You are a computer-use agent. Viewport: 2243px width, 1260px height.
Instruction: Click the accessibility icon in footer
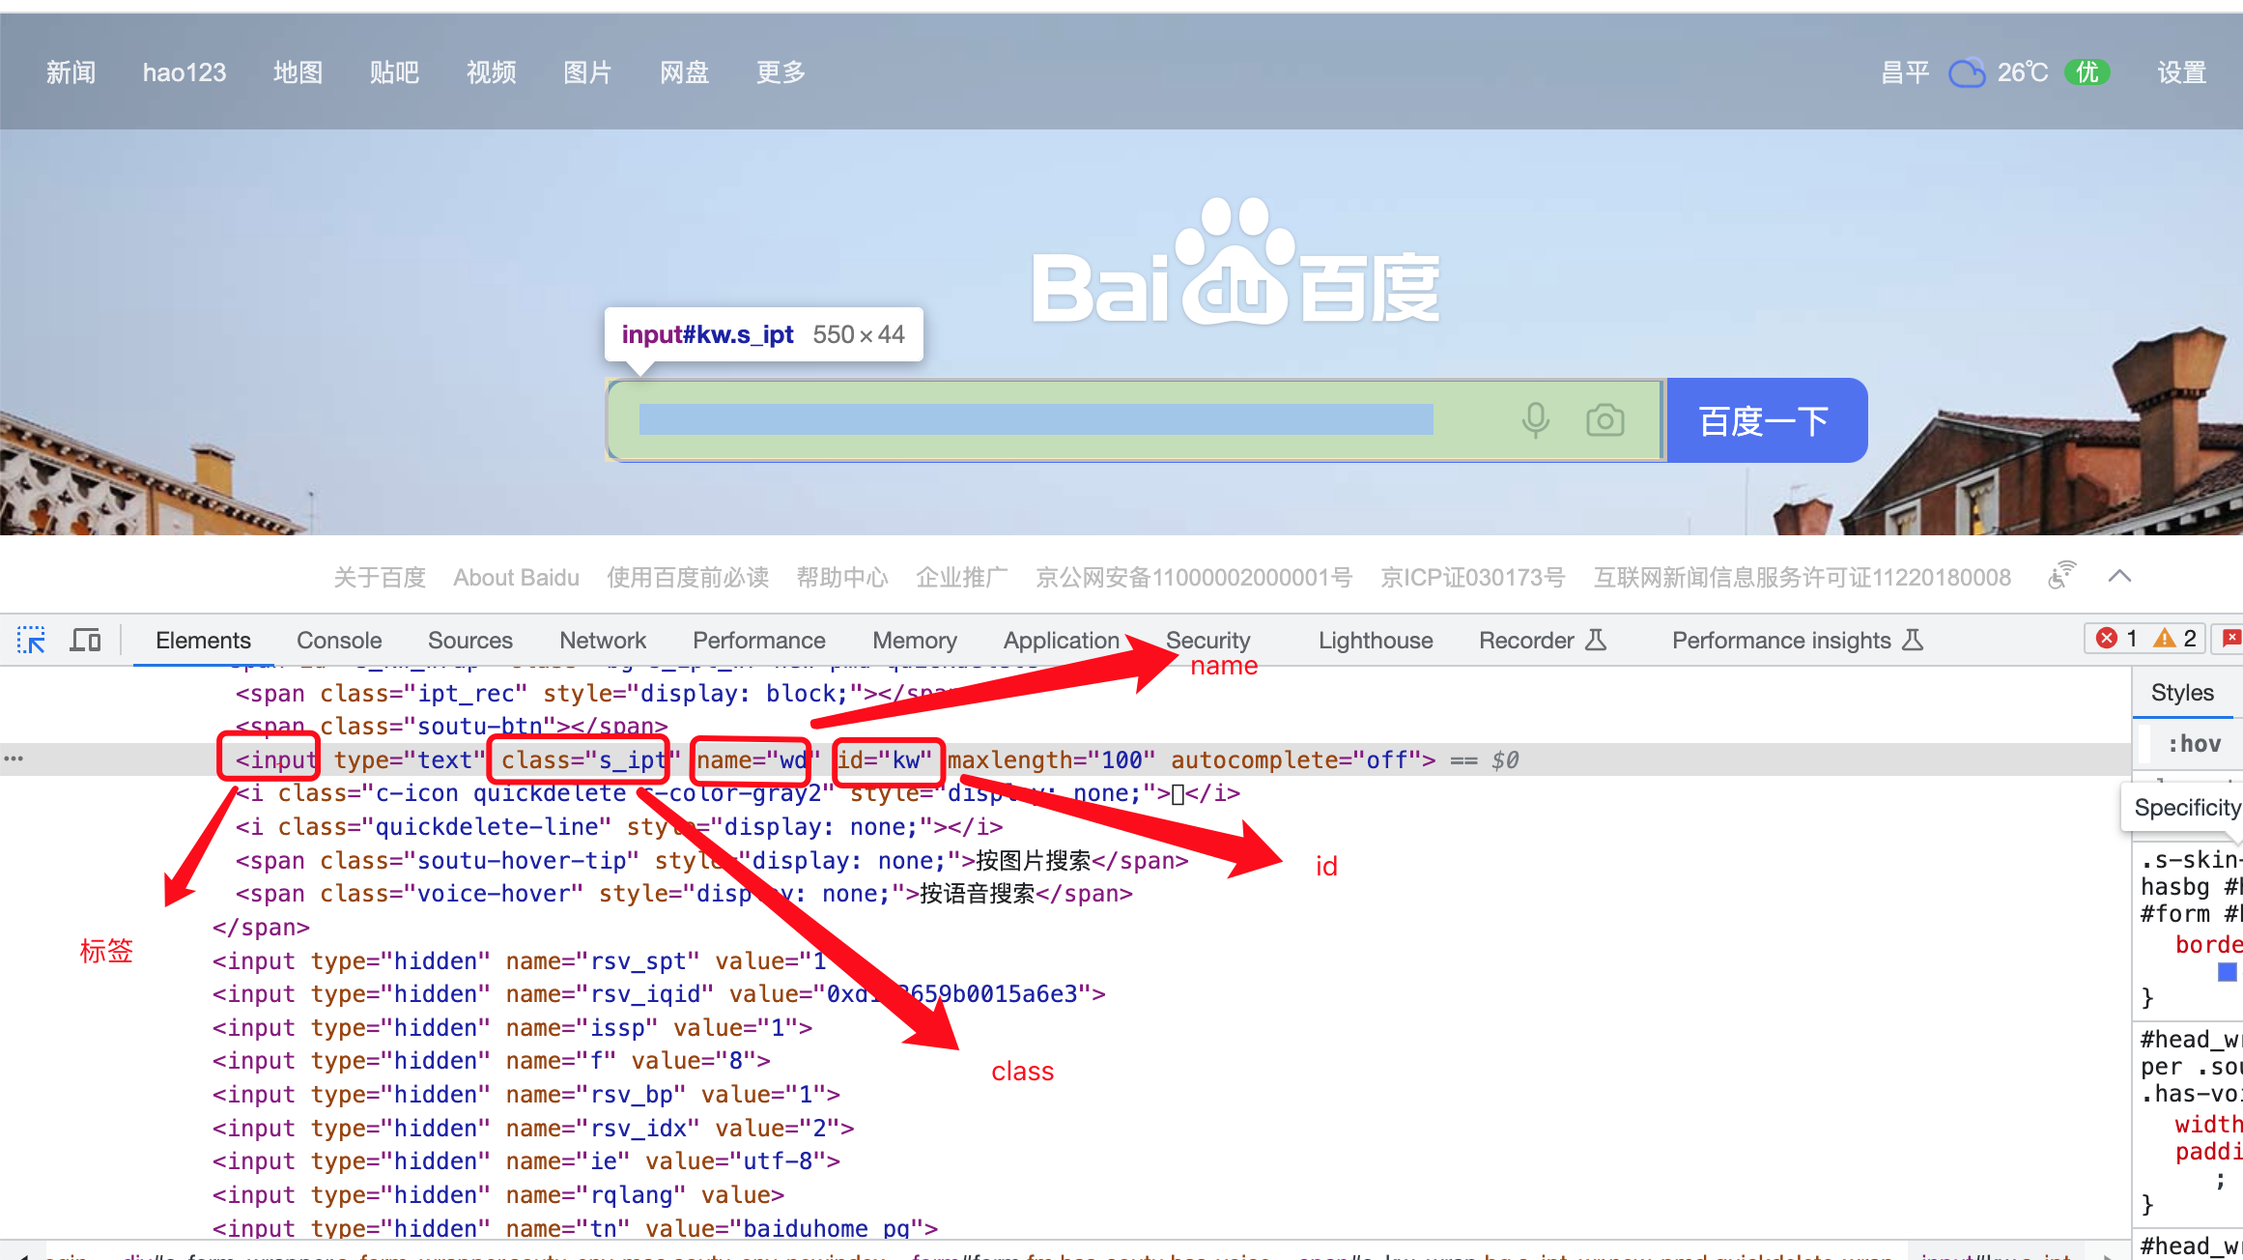pyautogui.click(x=2060, y=577)
